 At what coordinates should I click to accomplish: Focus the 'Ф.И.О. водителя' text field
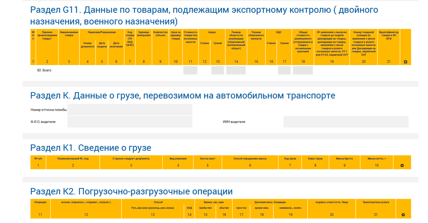pyautogui.click(x=130, y=122)
